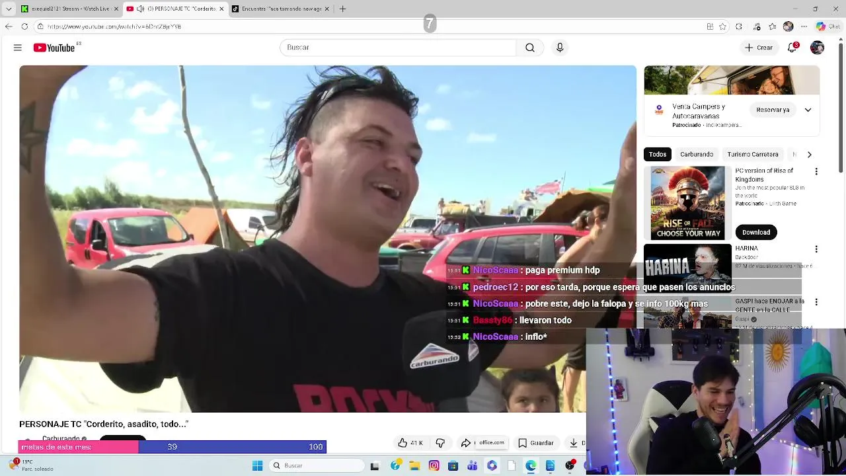The height and width of the screenshot is (476, 846).
Task: Start voice search with the microphone icon
Action: tap(560, 48)
